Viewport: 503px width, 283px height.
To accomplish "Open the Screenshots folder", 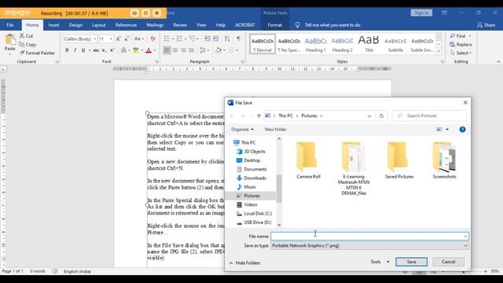I will tap(444, 160).
